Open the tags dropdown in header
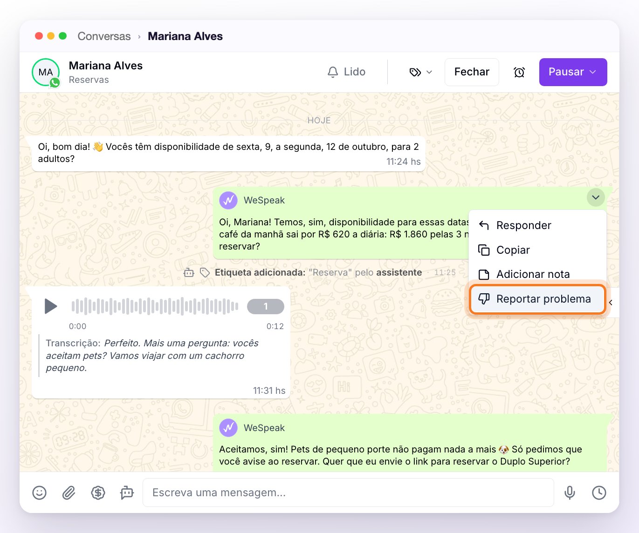The image size is (639, 533). (x=421, y=72)
